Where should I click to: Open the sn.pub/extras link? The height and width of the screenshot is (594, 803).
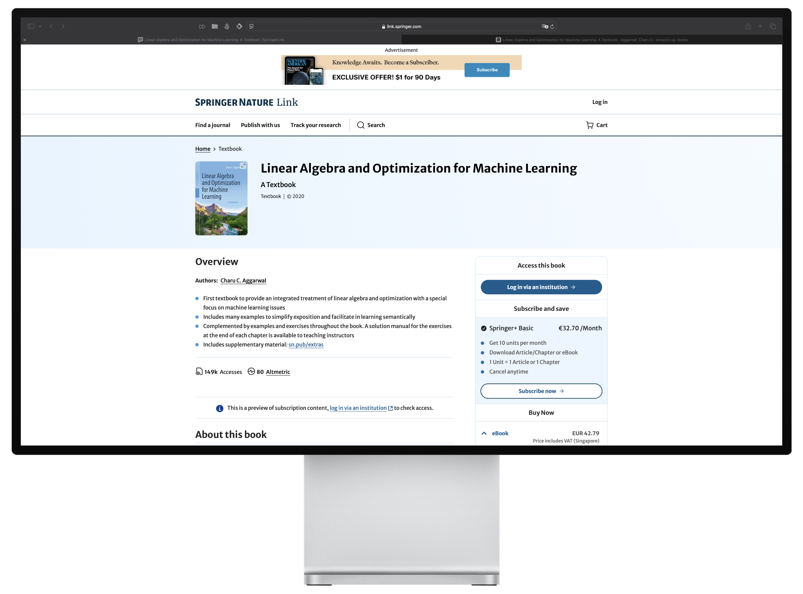coord(306,345)
